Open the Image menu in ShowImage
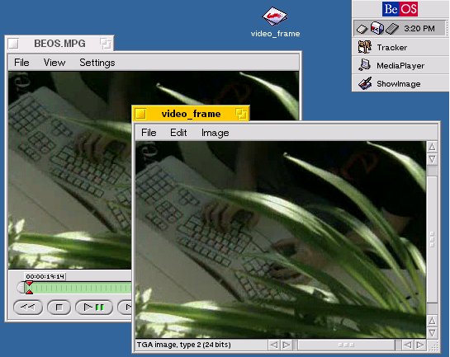Image resolution: width=450 pixels, height=357 pixels. [x=215, y=133]
